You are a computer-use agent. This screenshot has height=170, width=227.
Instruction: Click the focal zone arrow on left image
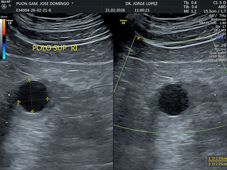point(9,95)
